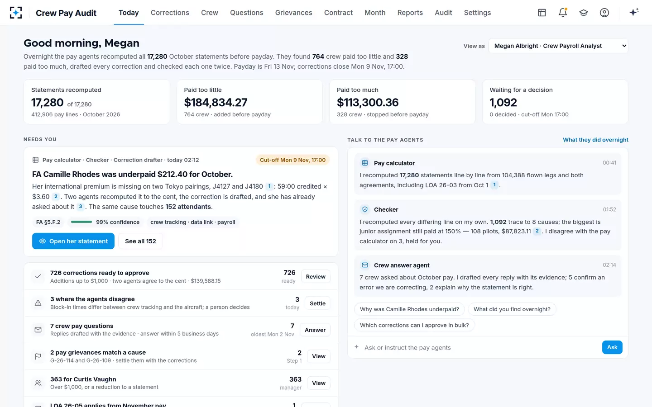Click the flag icon beside pay grievances

tap(38, 356)
